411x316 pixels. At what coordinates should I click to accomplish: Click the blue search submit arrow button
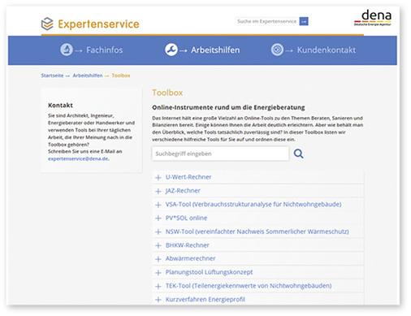(x=304, y=21)
